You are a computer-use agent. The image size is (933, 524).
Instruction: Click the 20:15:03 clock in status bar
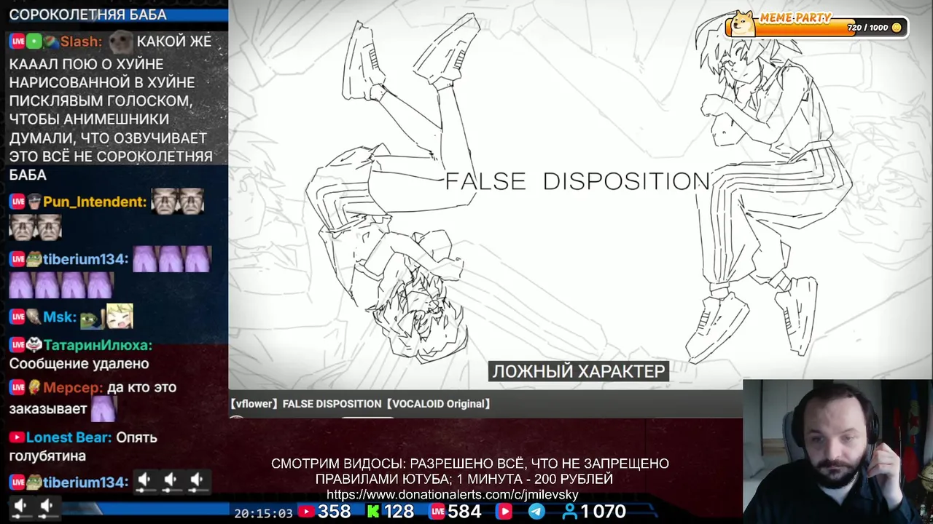pos(263,512)
